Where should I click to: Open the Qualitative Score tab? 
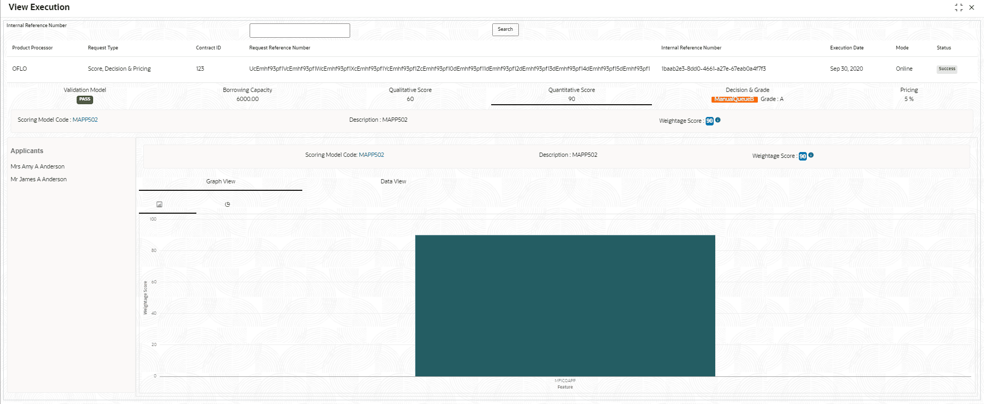pos(410,94)
